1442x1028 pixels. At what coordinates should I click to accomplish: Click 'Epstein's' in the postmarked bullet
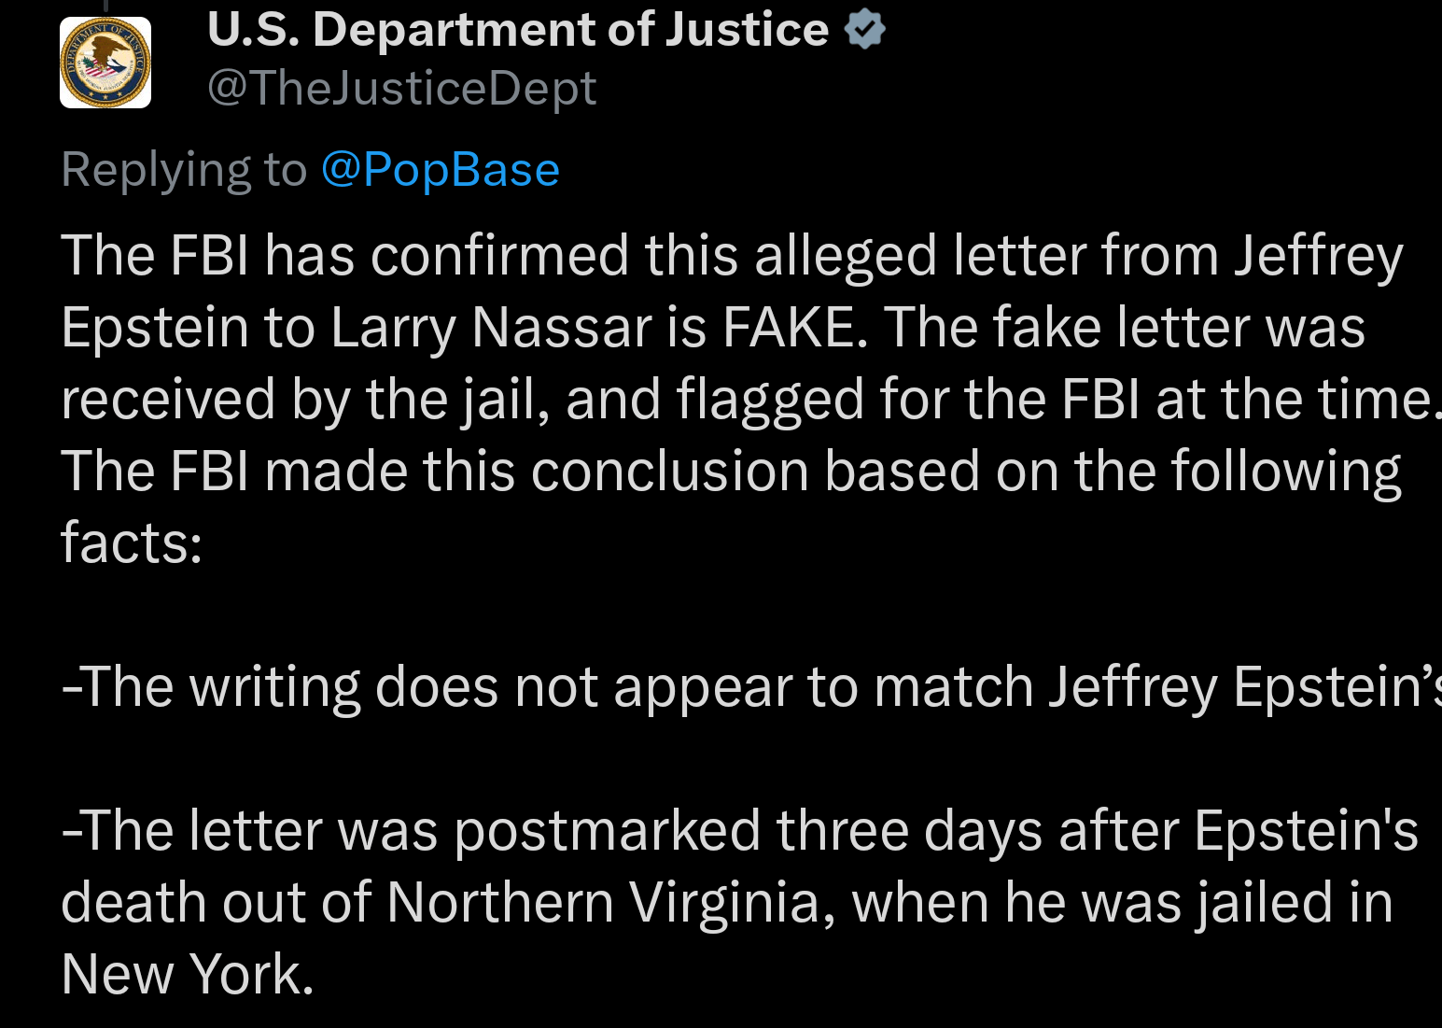click(x=1306, y=831)
